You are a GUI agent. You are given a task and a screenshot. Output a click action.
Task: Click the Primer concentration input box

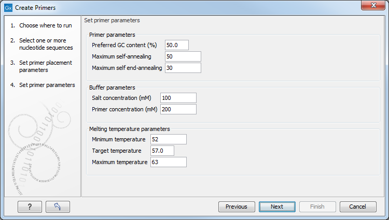coord(178,109)
